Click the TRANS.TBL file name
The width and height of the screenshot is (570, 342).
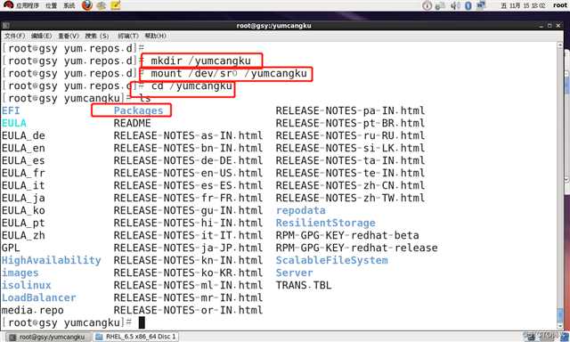coord(304,285)
